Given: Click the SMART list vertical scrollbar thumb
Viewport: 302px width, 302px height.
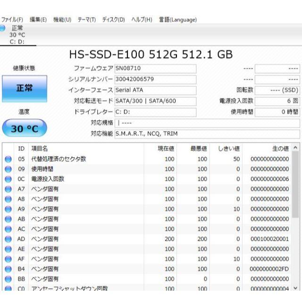Looking at the screenshot, I should pyautogui.click(x=295, y=185).
